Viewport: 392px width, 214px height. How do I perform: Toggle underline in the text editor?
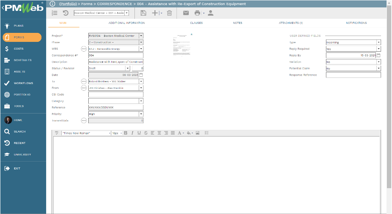click(x=139, y=133)
